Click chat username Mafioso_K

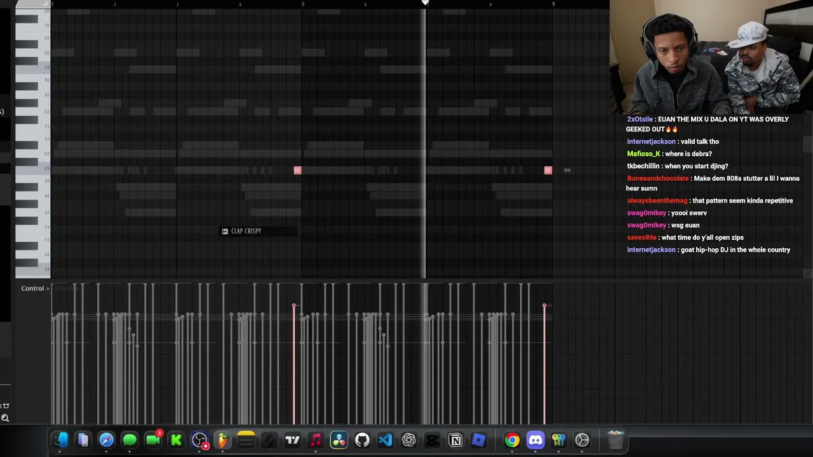643,154
